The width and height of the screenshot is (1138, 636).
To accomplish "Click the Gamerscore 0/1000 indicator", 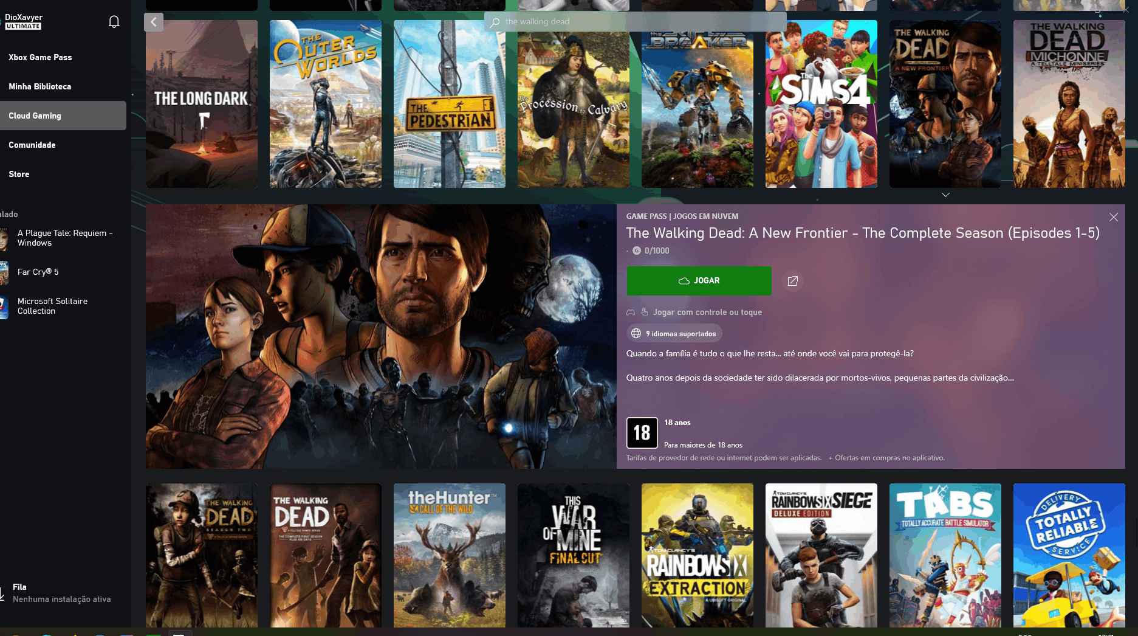I will point(651,251).
